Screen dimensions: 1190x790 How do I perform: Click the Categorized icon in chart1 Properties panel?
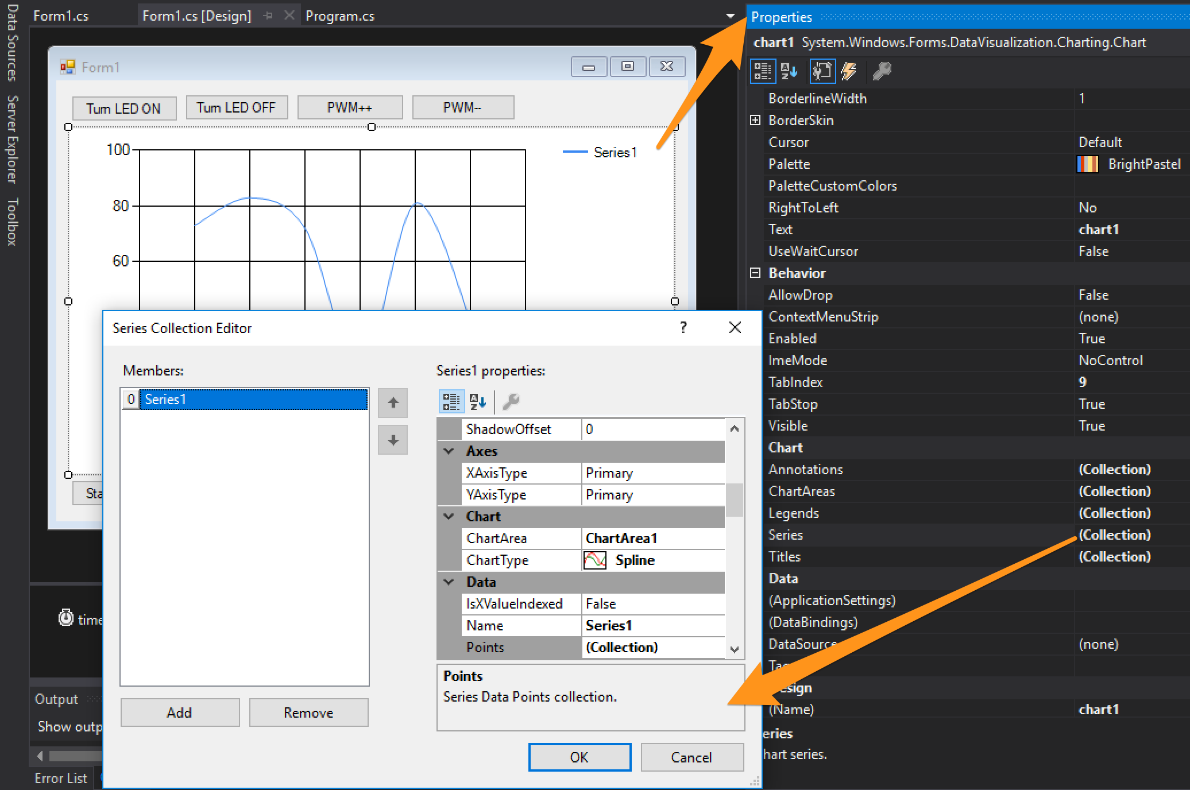tap(762, 69)
